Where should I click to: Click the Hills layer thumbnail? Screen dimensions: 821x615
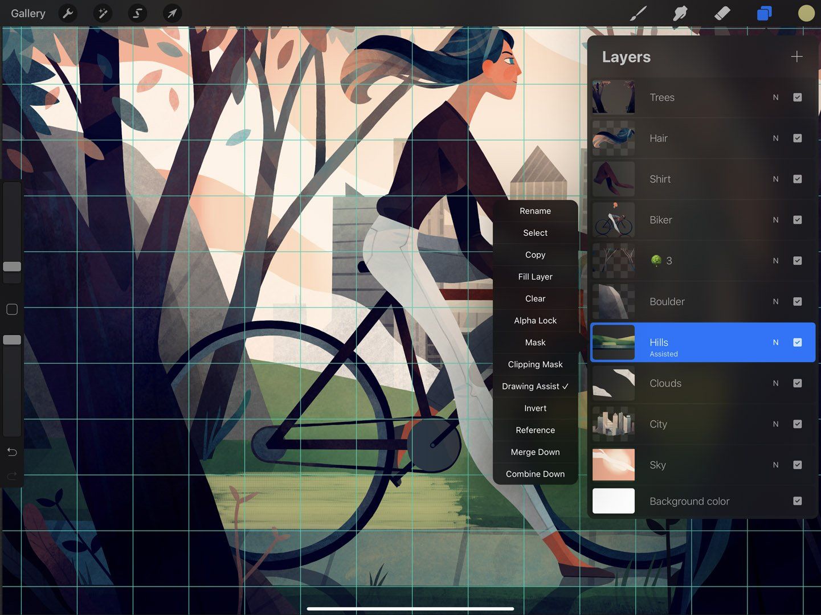(x=614, y=342)
